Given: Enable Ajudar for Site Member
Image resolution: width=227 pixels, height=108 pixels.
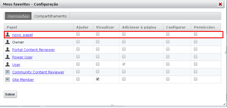Looking at the screenshot, I should (x=78, y=79).
